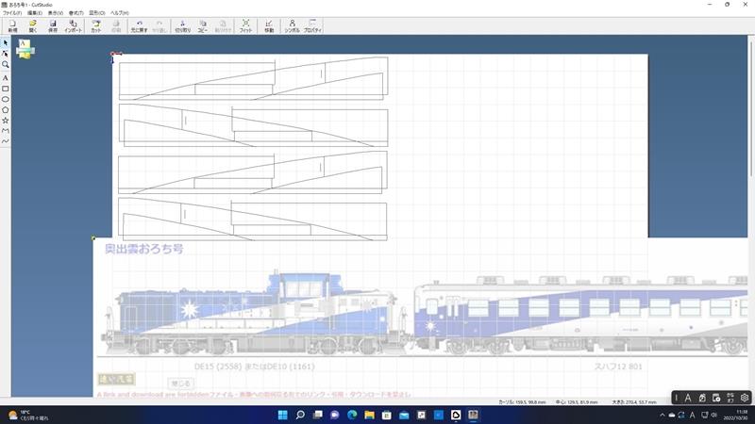Open the プロパティ (Properties) toolbar icon

[312, 26]
